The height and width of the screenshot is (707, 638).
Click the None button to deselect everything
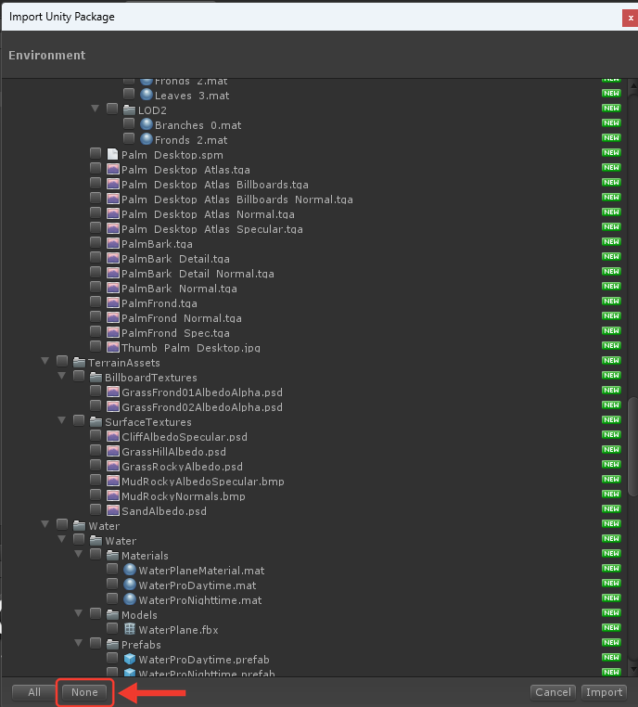click(x=84, y=692)
